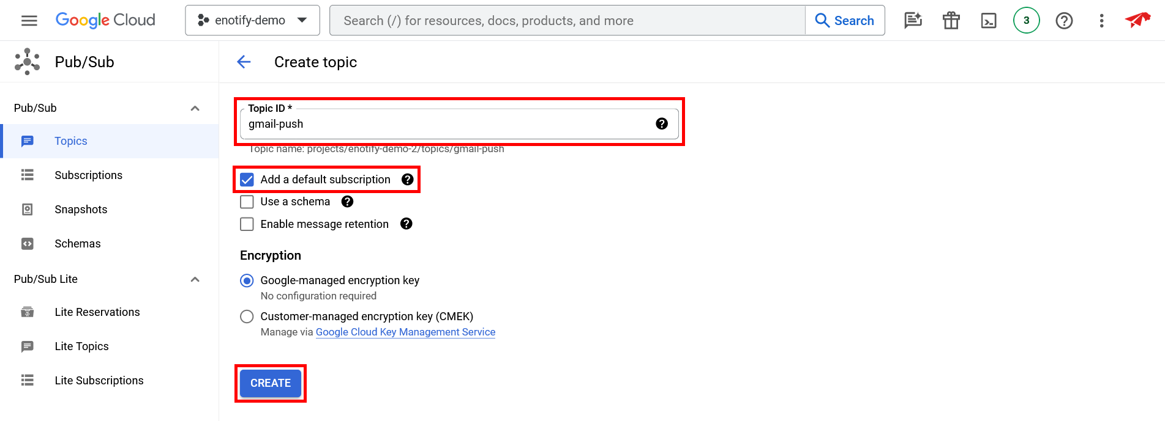1165x421 pixels.
Task: Collapse the Pub/Sub sidebar section
Action: tap(195, 108)
